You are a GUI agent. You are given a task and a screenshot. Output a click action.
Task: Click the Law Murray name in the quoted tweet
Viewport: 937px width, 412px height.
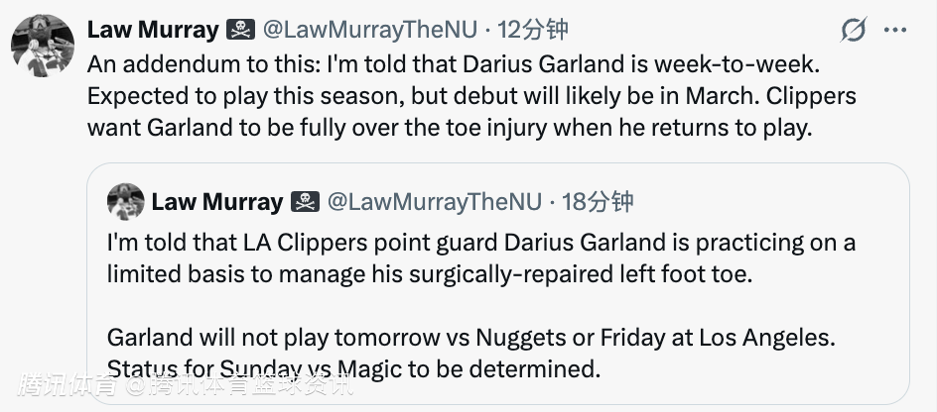coord(216,203)
